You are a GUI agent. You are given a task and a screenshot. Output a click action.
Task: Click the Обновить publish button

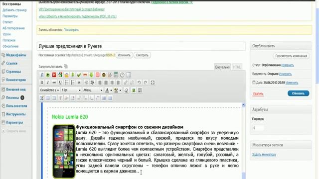298,93
